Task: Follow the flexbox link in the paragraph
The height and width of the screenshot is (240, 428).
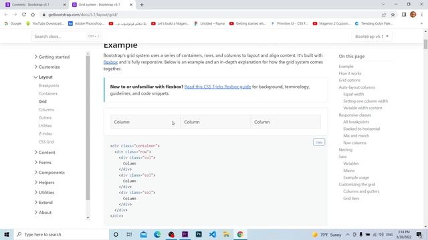Action: pyautogui.click(x=110, y=62)
